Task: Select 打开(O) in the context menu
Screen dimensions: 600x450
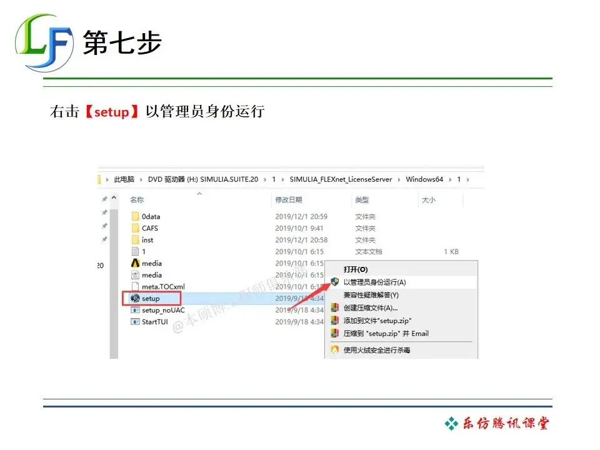Action: [356, 269]
